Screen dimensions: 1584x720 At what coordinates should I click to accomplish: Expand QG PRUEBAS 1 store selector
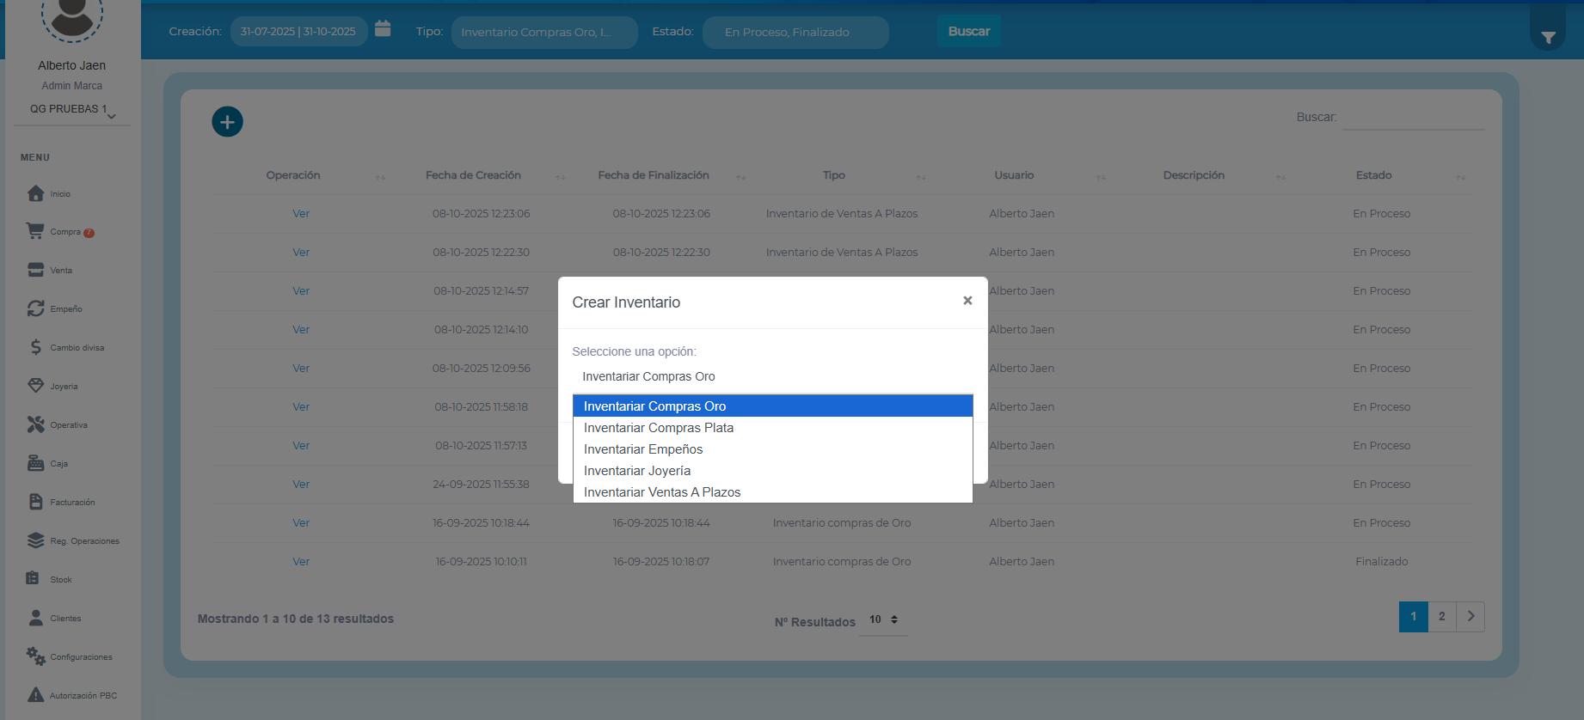point(72,110)
